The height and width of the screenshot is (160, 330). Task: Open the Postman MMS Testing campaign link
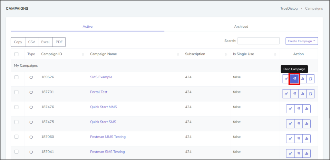[108, 137]
